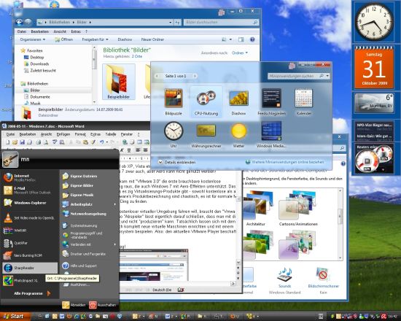The width and height of the screenshot is (401, 321).
Task: Click the Save icon in Word toolbar
Action: coord(23,142)
